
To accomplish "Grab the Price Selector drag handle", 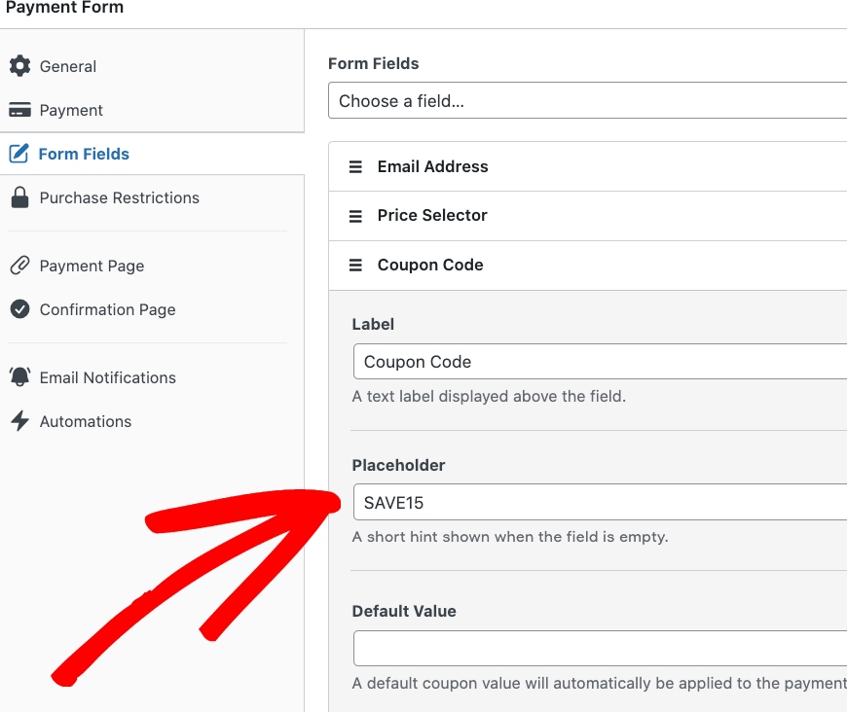I will point(355,216).
